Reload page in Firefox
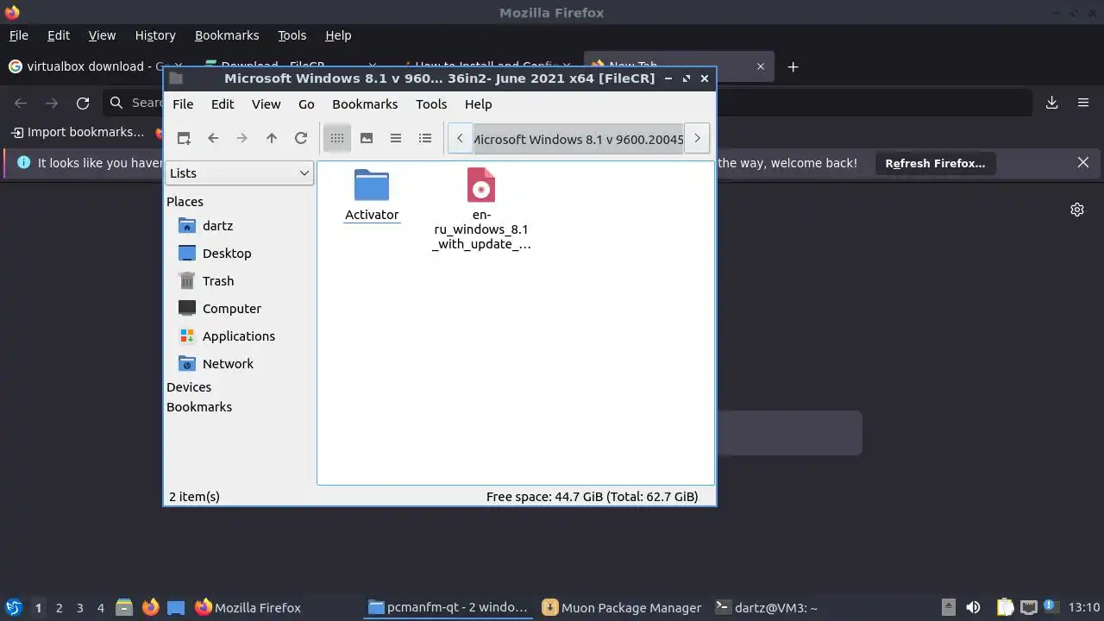The width and height of the screenshot is (1104, 621). pos(83,103)
